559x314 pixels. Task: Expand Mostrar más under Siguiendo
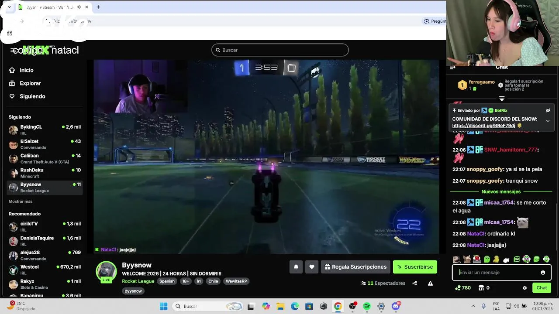pos(21,201)
